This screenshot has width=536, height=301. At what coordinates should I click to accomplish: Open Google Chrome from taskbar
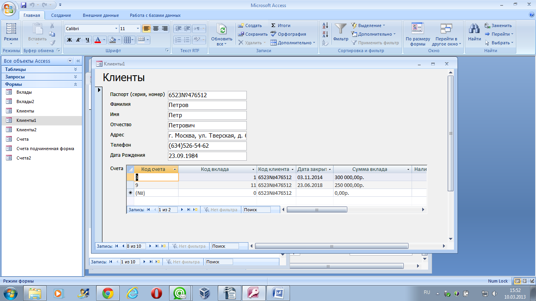pos(108,293)
